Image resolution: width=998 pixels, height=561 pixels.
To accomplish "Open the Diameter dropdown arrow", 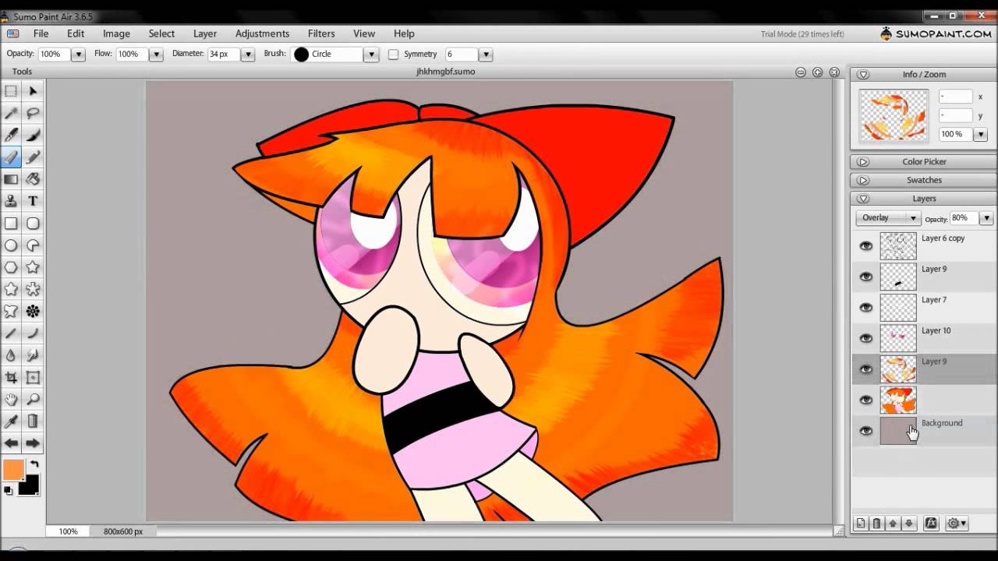I will (x=248, y=55).
